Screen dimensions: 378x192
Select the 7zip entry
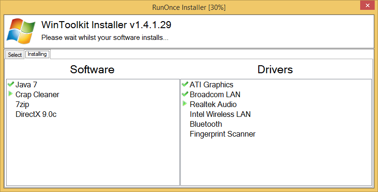[22, 105]
